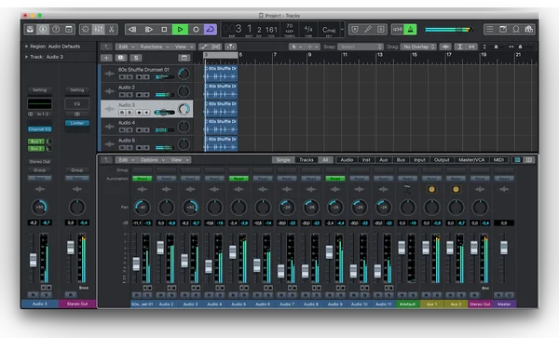Switch mixer to All view
The width and height of the screenshot is (559, 338).
325,160
